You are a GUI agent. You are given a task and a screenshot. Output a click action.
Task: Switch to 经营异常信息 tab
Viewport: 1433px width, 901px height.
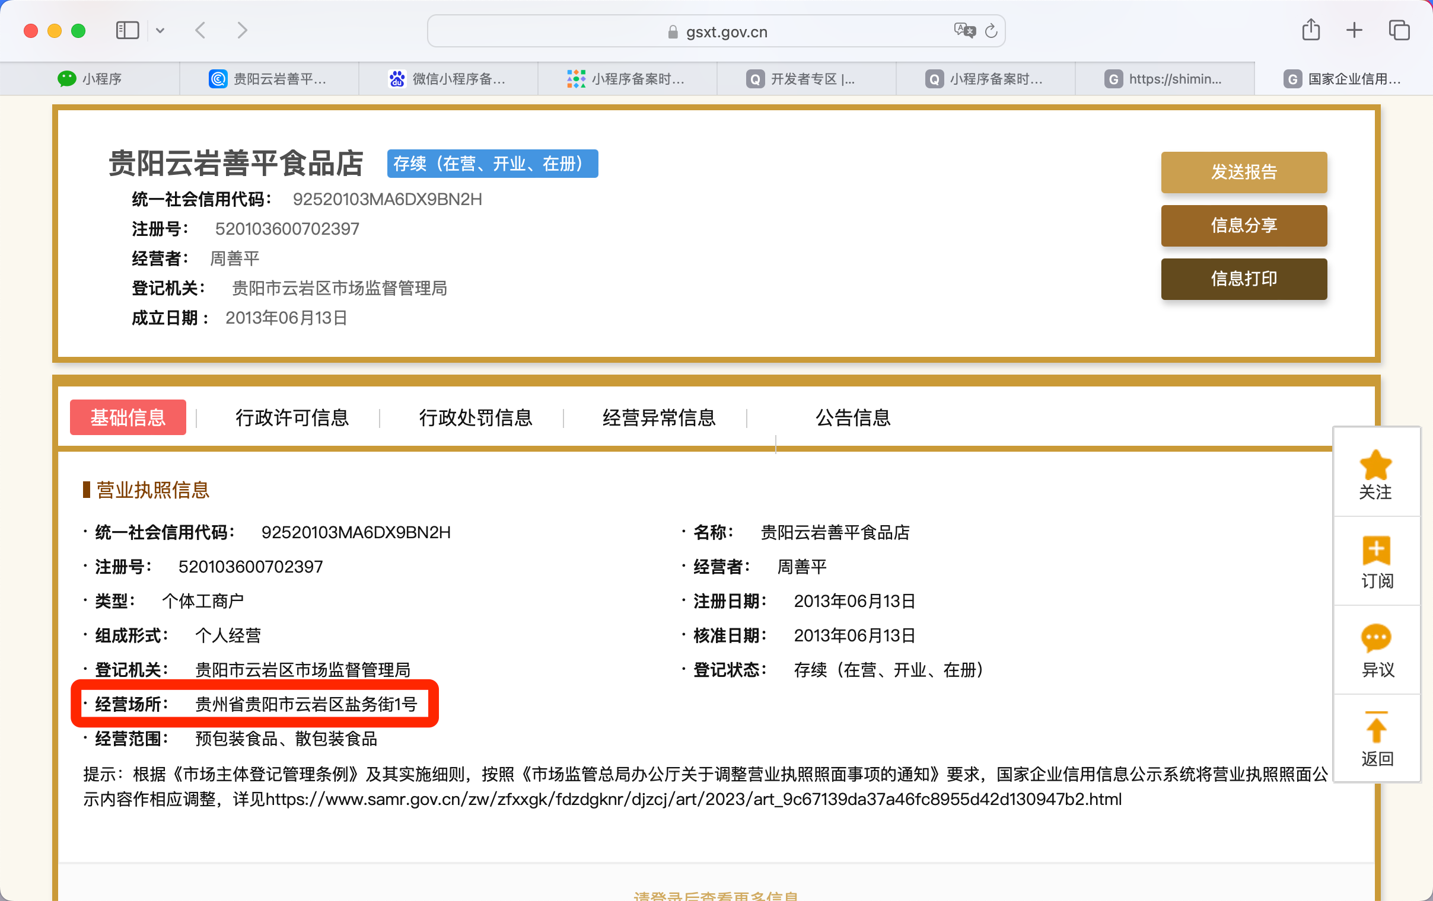pos(658,417)
